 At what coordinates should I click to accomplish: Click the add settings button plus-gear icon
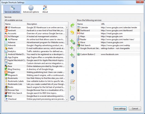[x=72, y=55]
